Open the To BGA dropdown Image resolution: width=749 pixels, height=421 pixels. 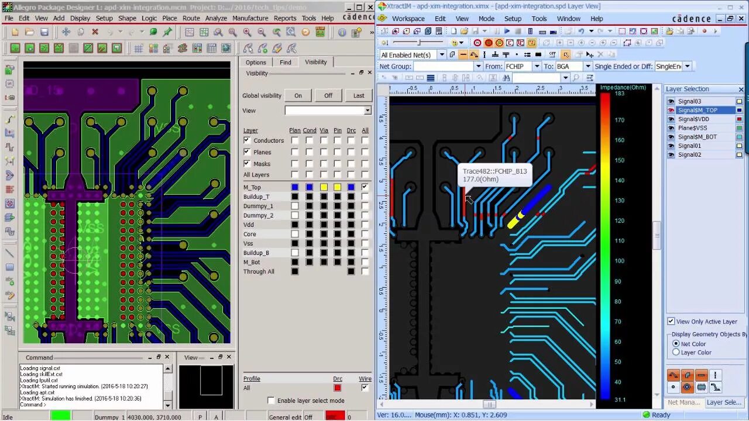pos(587,66)
